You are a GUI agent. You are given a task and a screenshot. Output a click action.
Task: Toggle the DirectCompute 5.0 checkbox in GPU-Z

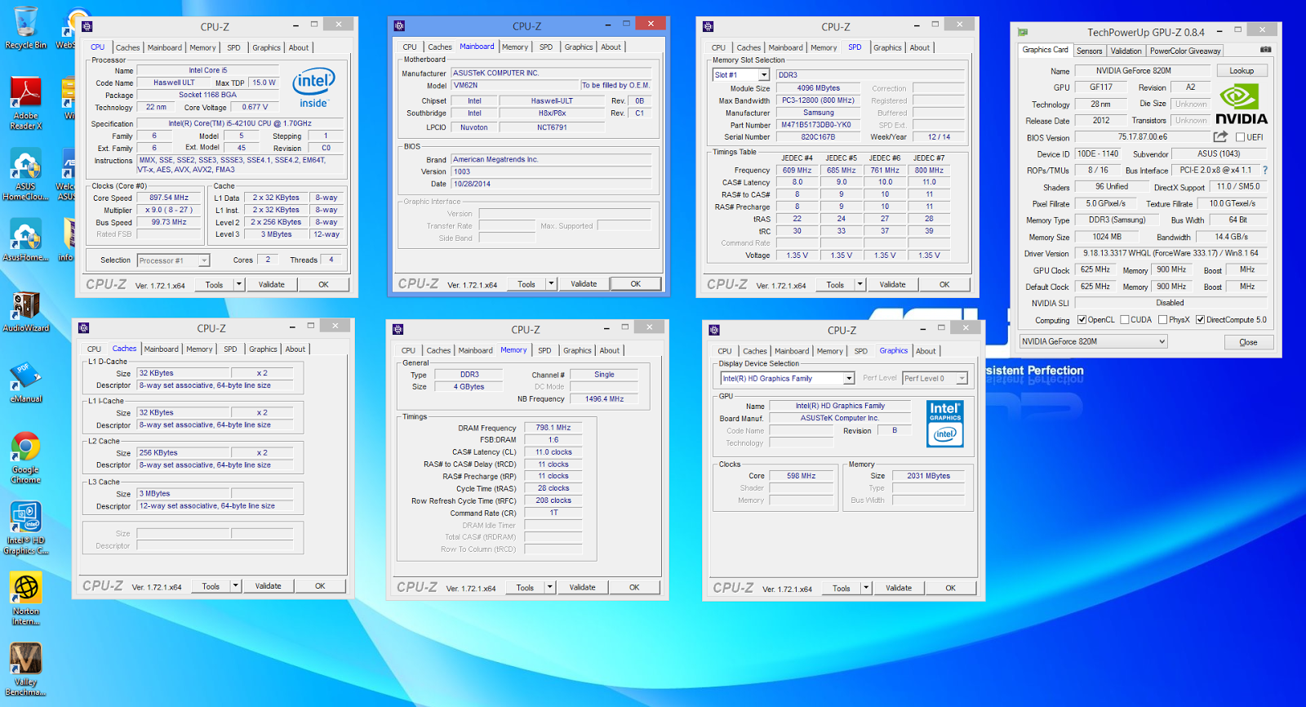[1201, 320]
